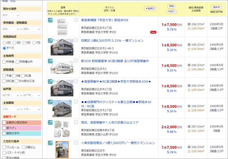Screen dimensions: 228x159
Task: Tick the favorite checkmark for the first listing
Action: (76, 20)
